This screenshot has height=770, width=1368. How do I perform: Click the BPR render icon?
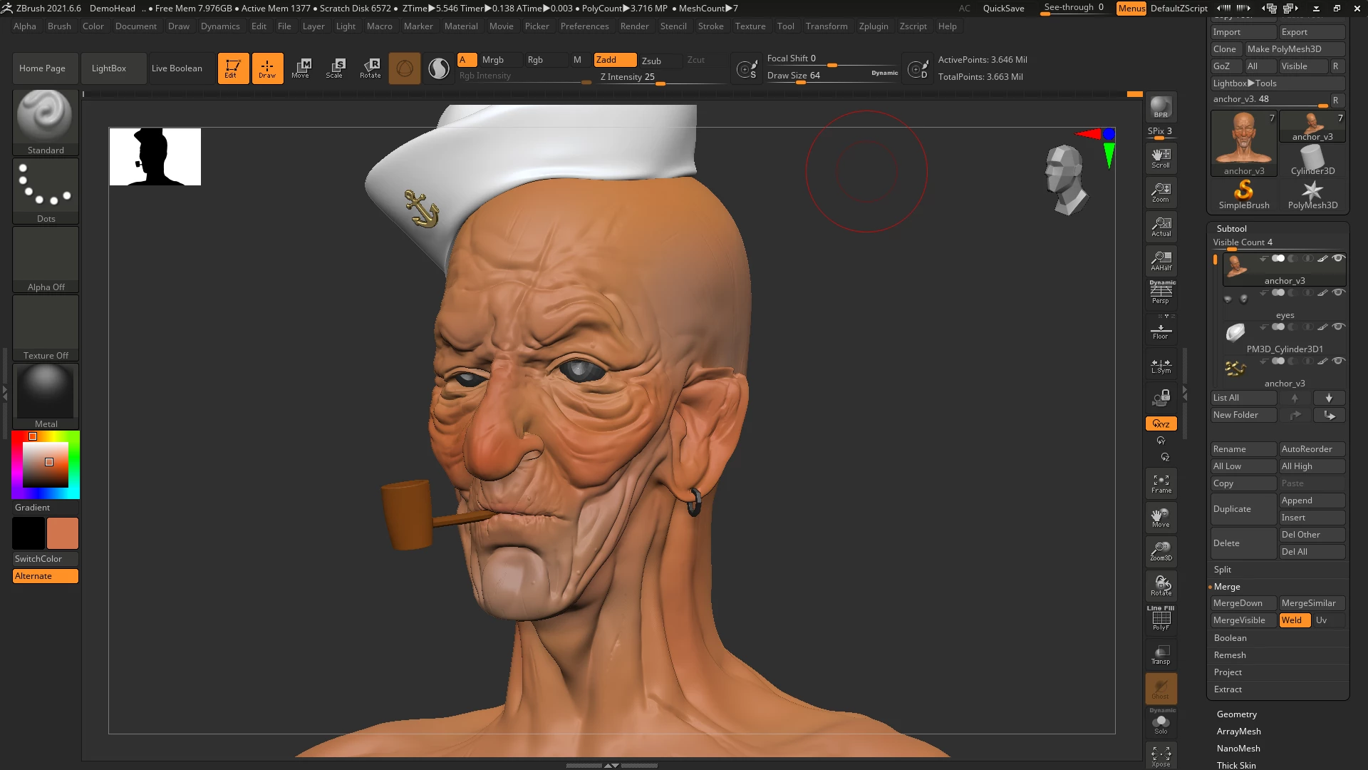1161,107
